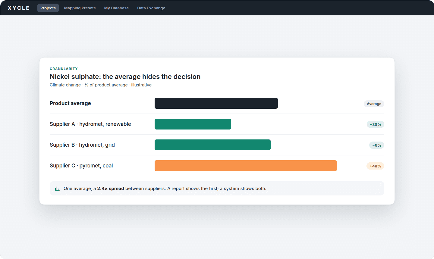This screenshot has width=434, height=259.
Task: Open My Database section
Action: (x=116, y=8)
